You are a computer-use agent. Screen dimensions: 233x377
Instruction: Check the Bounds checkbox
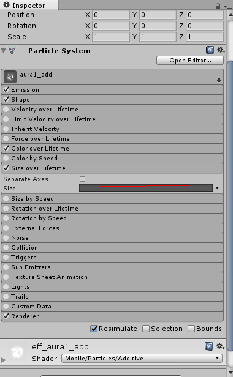click(191, 329)
